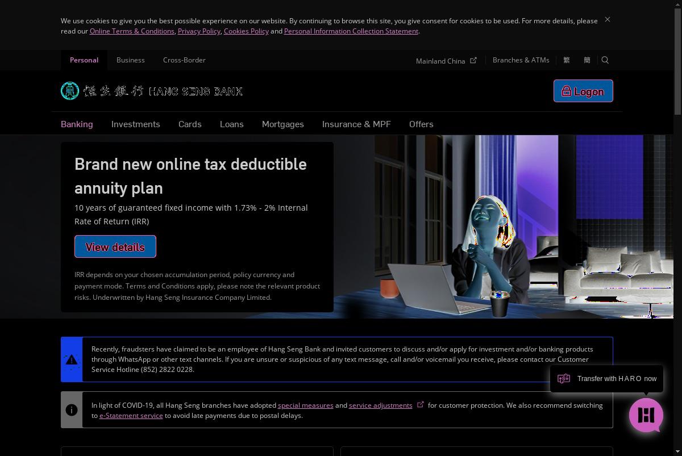Open the service adjustments link
This screenshot has height=456, width=682.
(x=381, y=405)
